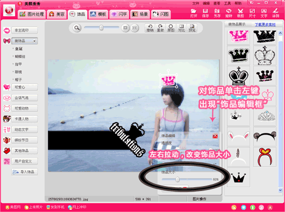Select the 裁剪 crop scissors tool
This screenshot has height=212, width=285.
tap(240, 13)
